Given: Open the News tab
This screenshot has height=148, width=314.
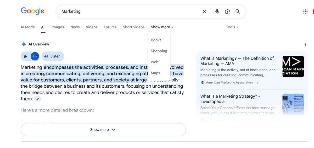Looking at the screenshot, I should pos(75,27).
